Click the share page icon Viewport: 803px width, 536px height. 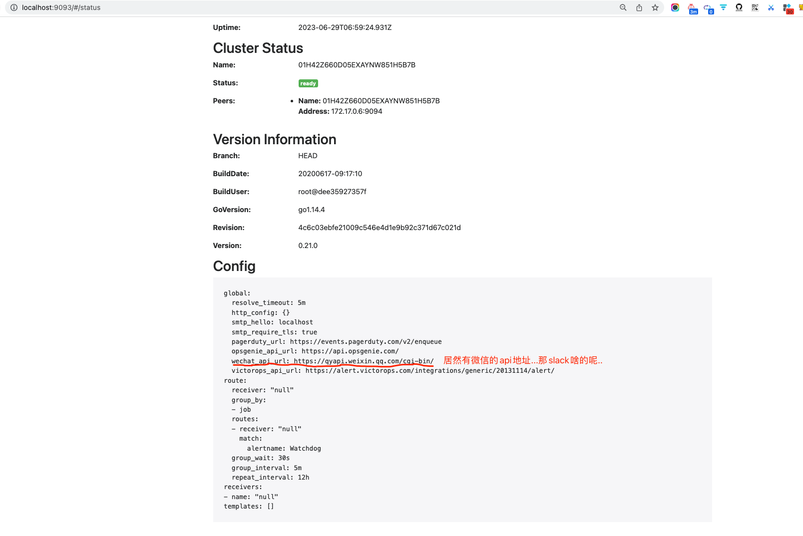(x=639, y=7)
